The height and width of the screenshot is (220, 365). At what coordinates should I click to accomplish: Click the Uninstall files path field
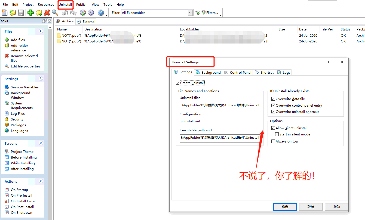point(220,106)
